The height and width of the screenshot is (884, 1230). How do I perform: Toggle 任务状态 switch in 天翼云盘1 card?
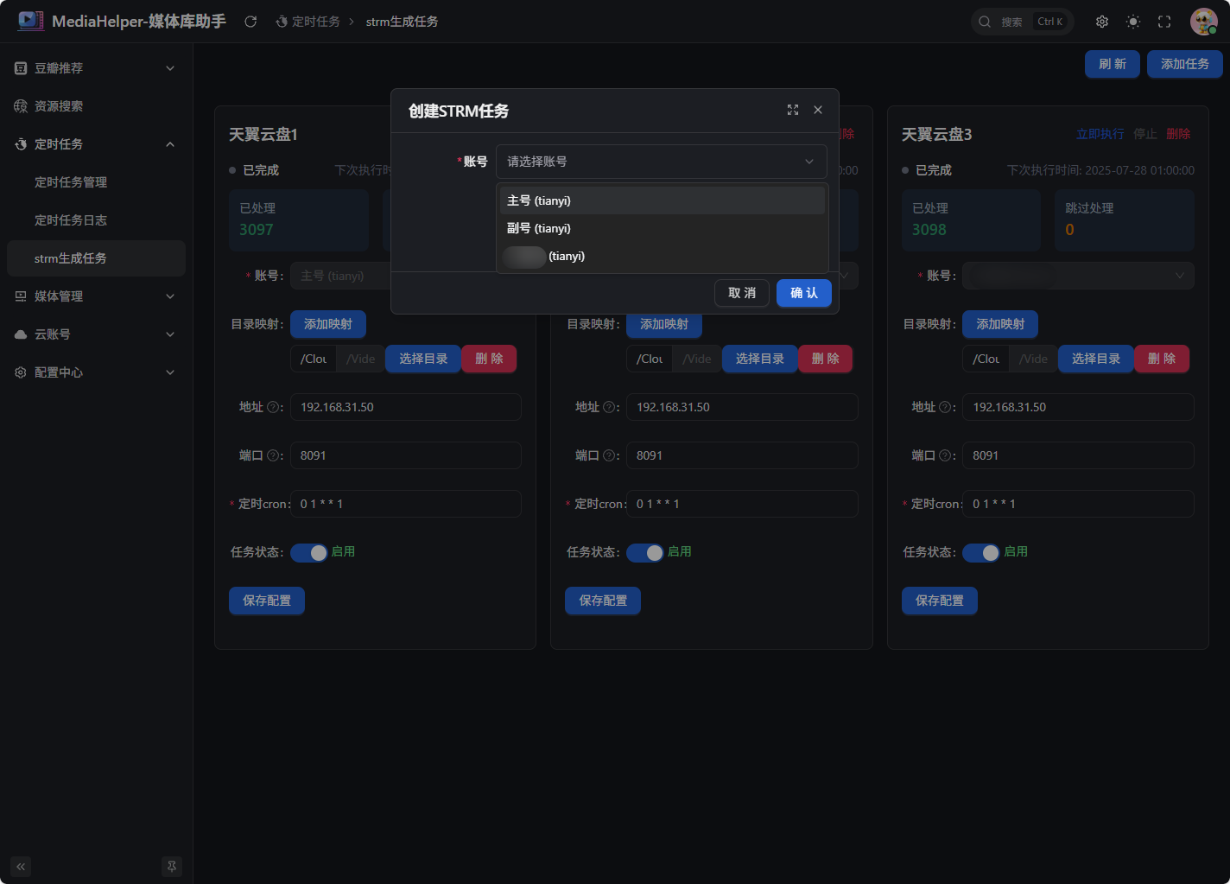point(309,552)
